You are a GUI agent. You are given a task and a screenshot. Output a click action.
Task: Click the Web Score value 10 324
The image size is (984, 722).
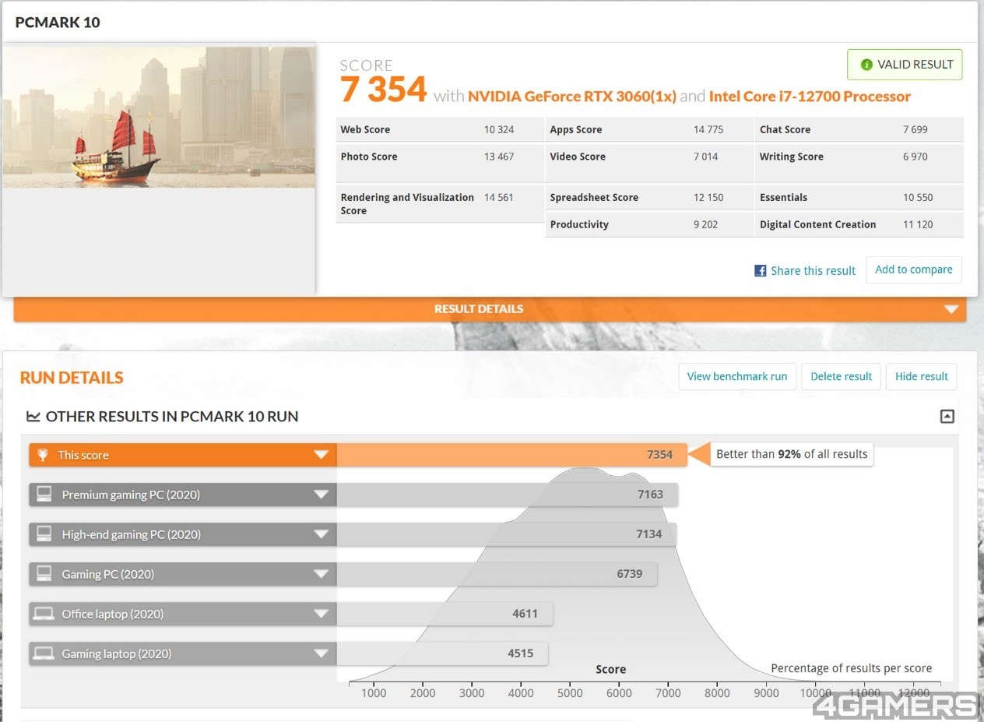click(x=499, y=129)
